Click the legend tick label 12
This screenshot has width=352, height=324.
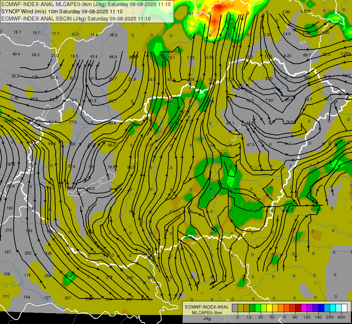[x=249, y=317]
